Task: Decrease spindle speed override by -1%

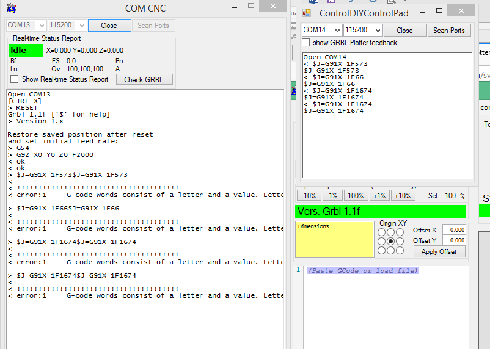Action: [332, 196]
